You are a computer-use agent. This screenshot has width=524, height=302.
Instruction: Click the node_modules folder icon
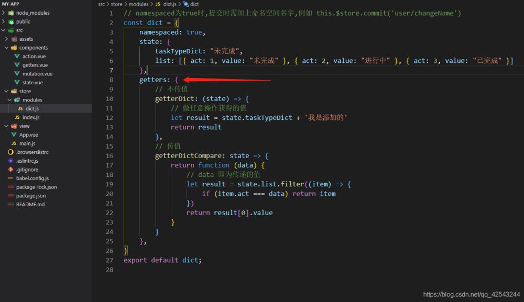tap(11, 13)
